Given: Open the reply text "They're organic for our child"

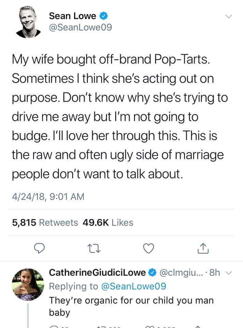Looking at the screenshot, I should pos(131,301).
